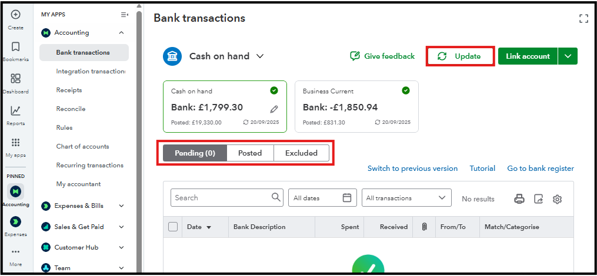This screenshot has height=276, width=597.
Task: Expand the Link account arrow menu
Action: tap(568, 56)
